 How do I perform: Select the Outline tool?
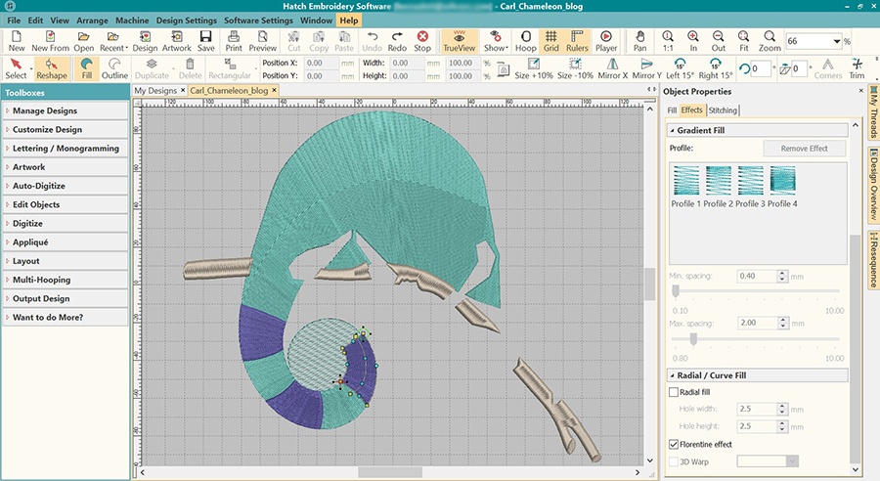[114, 68]
